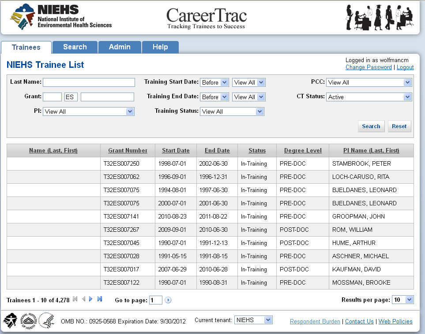
Task: Open Training End Date View All dropdown
Action: [249, 97]
